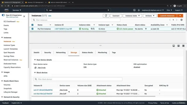
Task: Open new browser tab plus button
Action: click(73, 2)
